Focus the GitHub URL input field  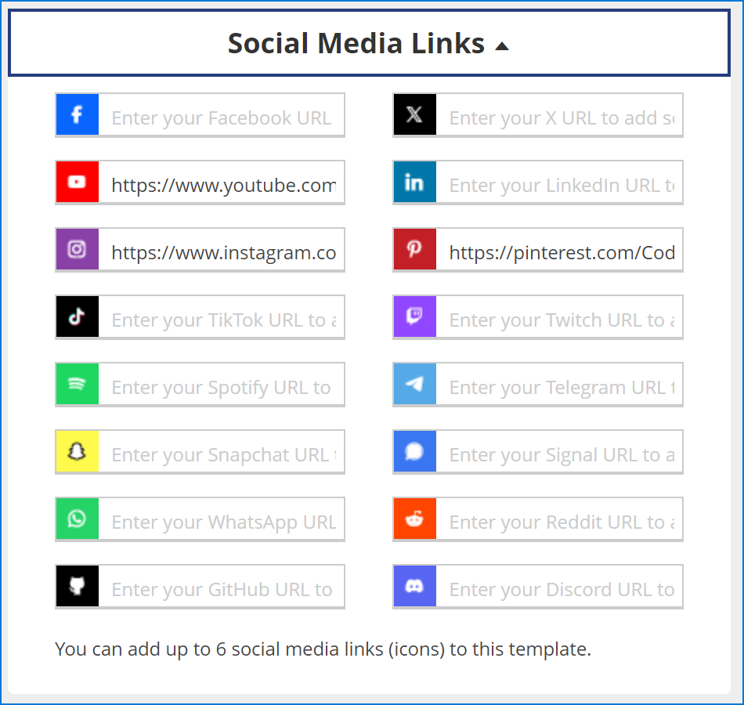221,587
